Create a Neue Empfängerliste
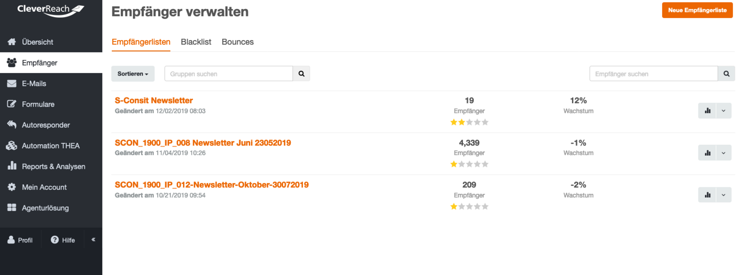This screenshot has height=275, width=755. pyautogui.click(x=697, y=10)
